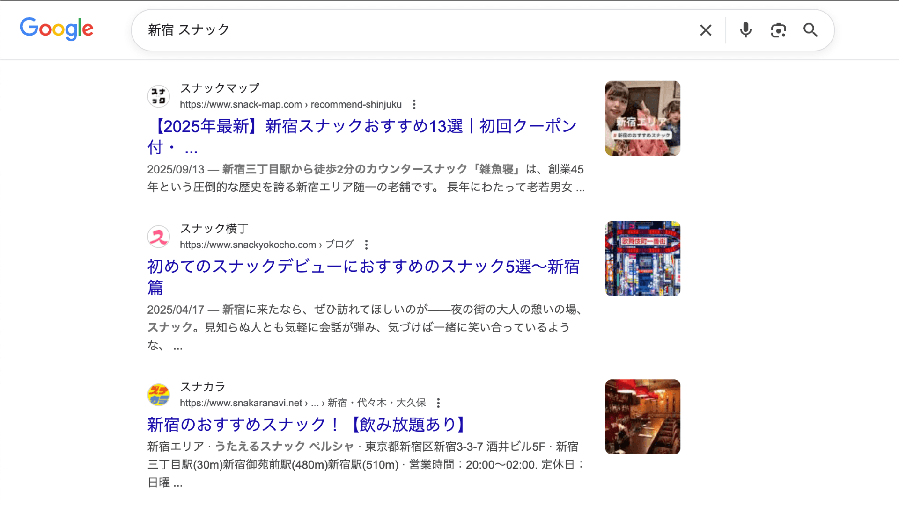This screenshot has height=505, width=899.
Task: Click the スナック横丁 site favicon
Action: (x=159, y=237)
